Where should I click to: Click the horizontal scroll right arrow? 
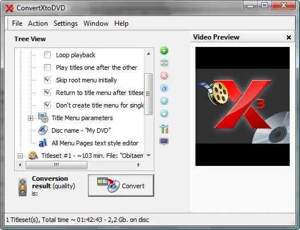(139, 165)
